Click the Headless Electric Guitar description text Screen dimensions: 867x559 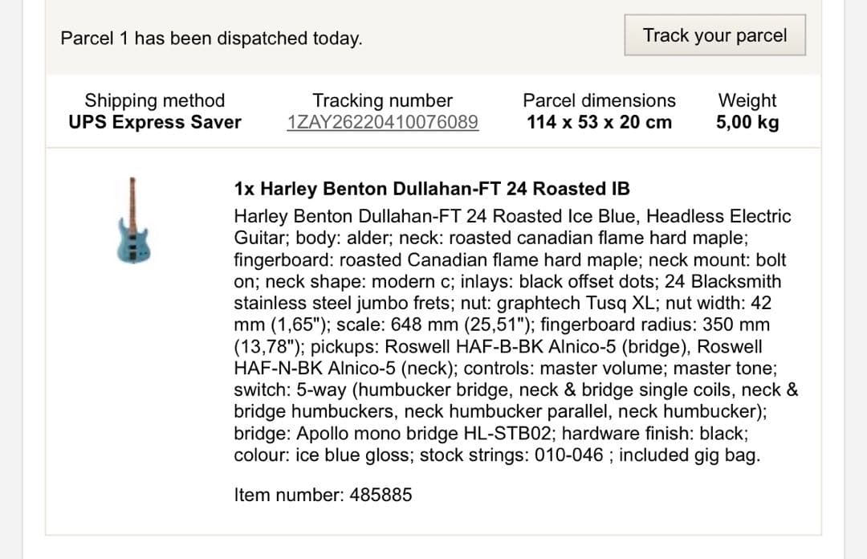(718, 216)
